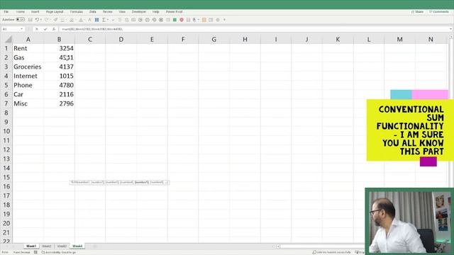Screen dimensions: 454x255
Task: Open the Undo history dropdown arrow
Action: click(41, 20)
